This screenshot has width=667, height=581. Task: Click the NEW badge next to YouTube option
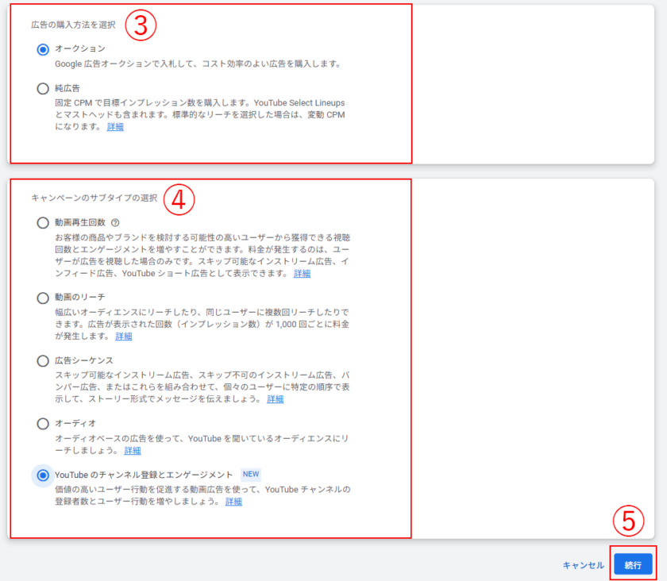[251, 475]
